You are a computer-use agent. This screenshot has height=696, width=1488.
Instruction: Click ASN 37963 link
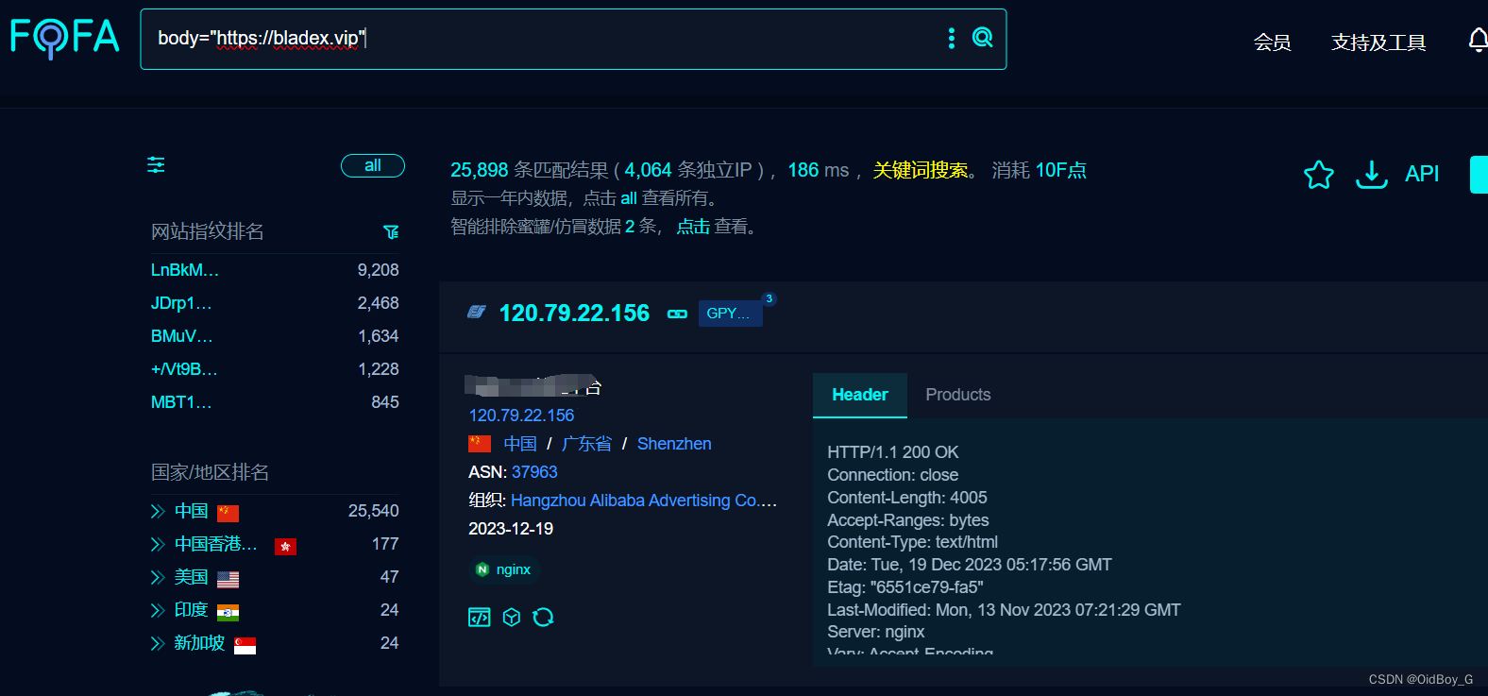click(534, 472)
